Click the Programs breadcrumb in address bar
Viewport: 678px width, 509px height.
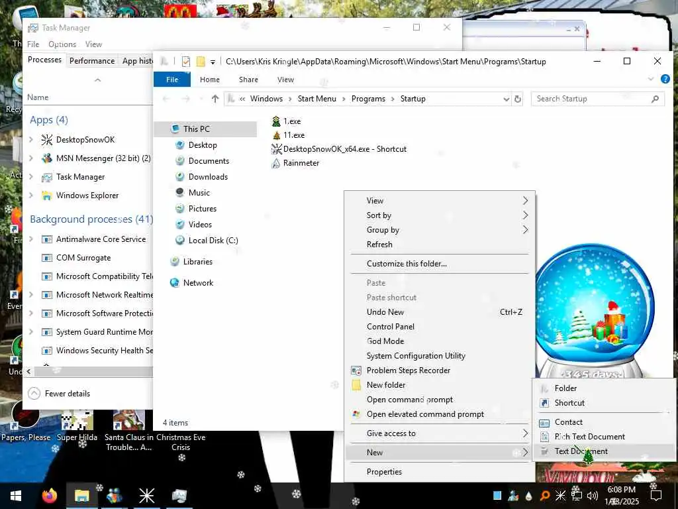[368, 99]
